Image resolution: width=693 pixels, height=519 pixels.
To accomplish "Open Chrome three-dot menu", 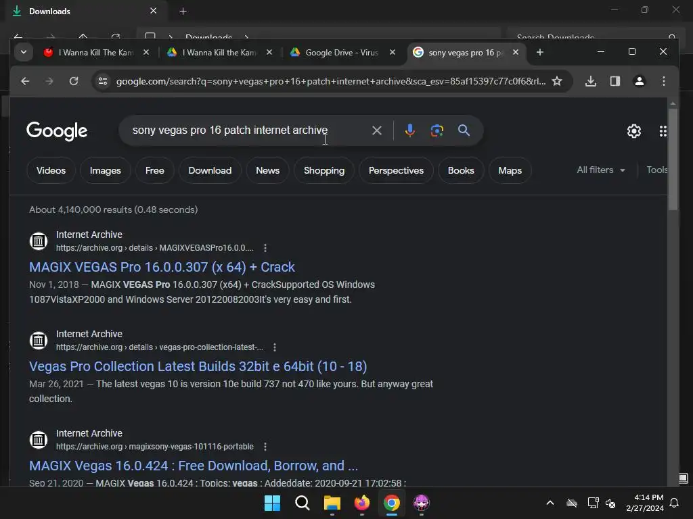I will coord(663,81).
